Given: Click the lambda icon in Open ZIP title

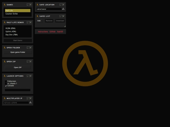Looking at the screenshot, I should tap(4, 61).
